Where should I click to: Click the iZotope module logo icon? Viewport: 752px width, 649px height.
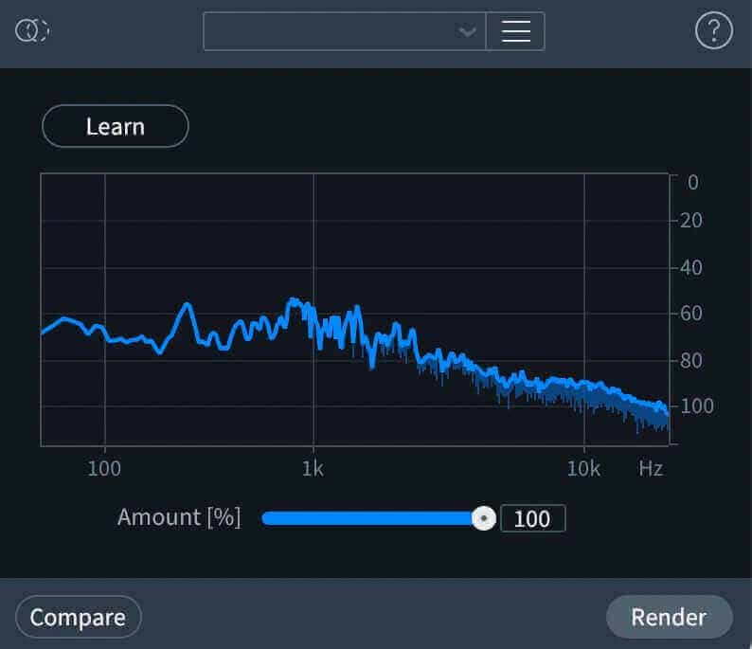[x=32, y=31]
